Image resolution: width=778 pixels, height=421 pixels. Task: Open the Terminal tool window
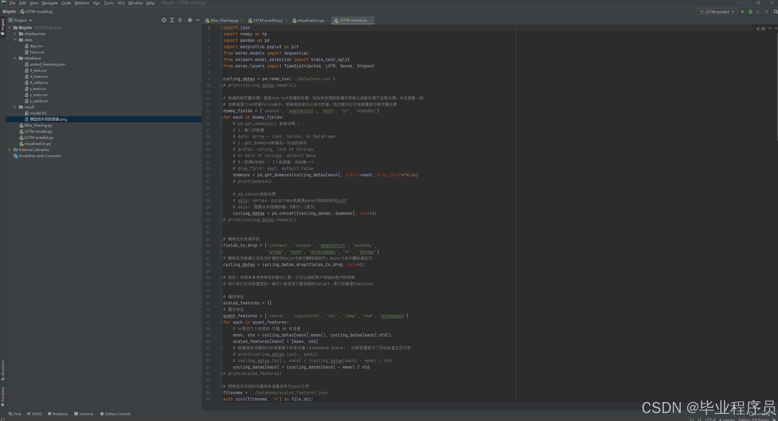pyautogui.click(x=84, y=414)
